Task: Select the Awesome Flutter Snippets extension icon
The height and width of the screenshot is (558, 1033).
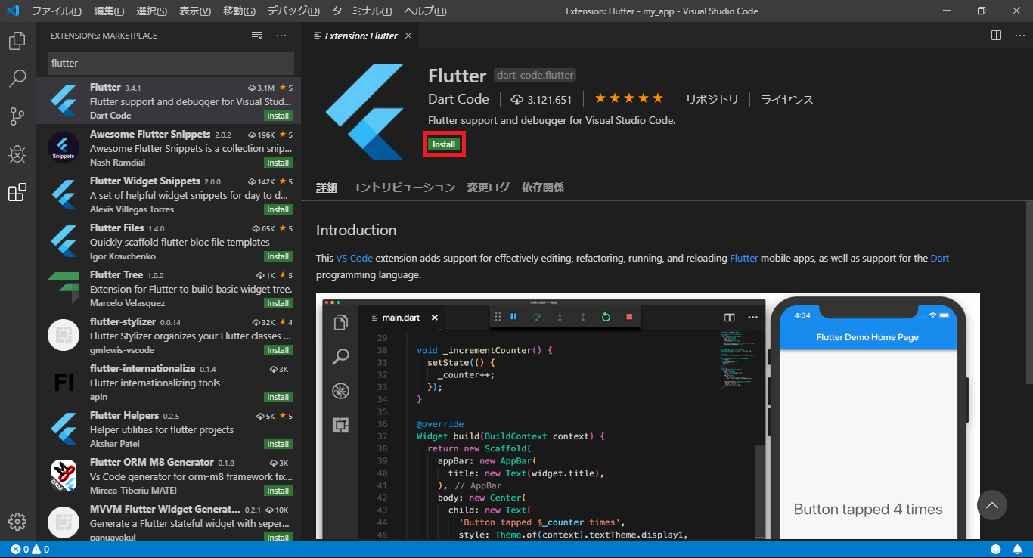Action: click(64, 147)
